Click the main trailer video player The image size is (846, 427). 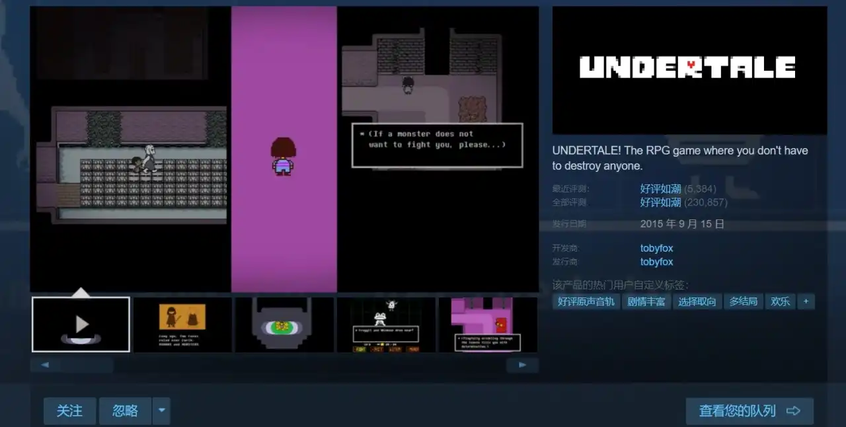(284, 149)
